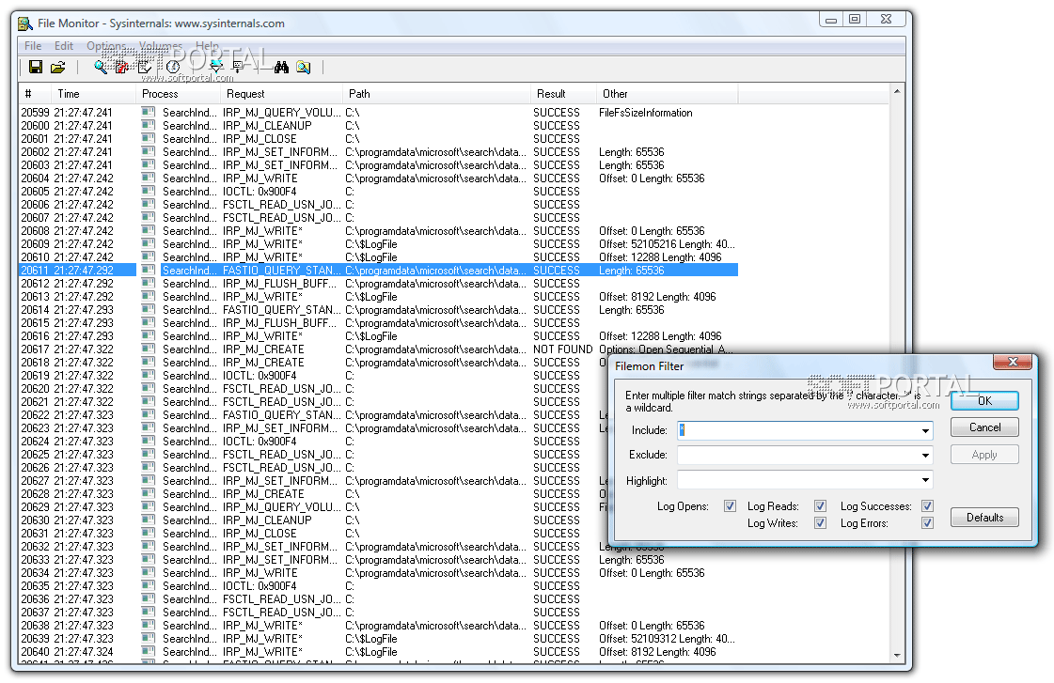Open the Edit menu
Viewport: 1054px width, 683px height.
click(64, 46)
